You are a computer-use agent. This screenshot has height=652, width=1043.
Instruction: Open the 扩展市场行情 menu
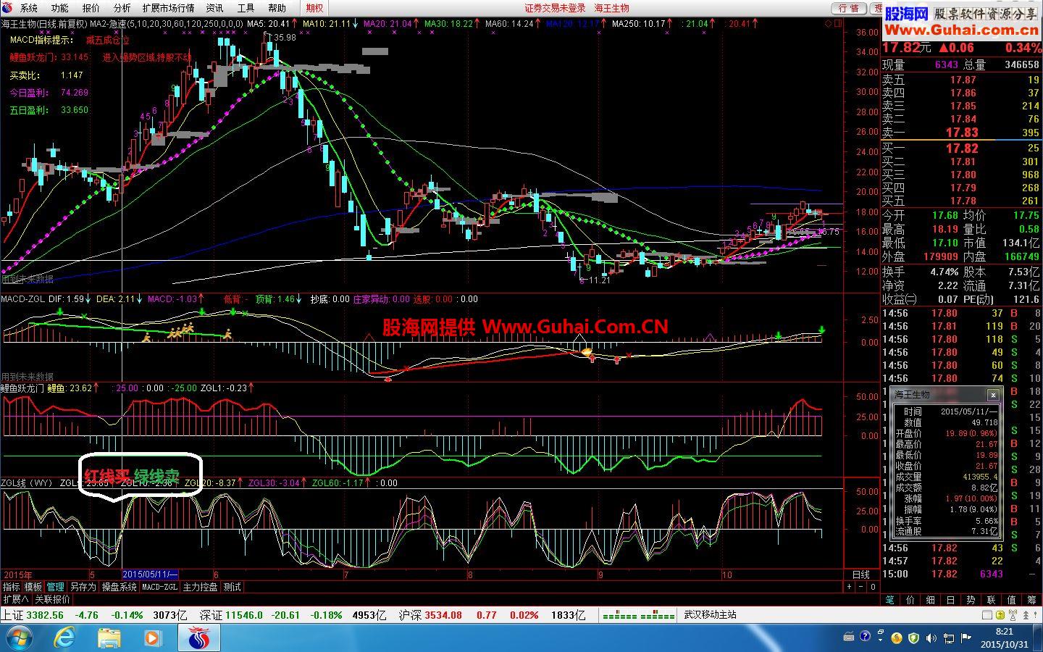tap(168, 8)
